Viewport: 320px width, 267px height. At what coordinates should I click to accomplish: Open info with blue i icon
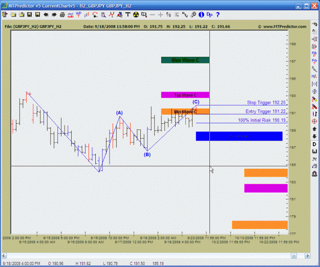[201, 15]
